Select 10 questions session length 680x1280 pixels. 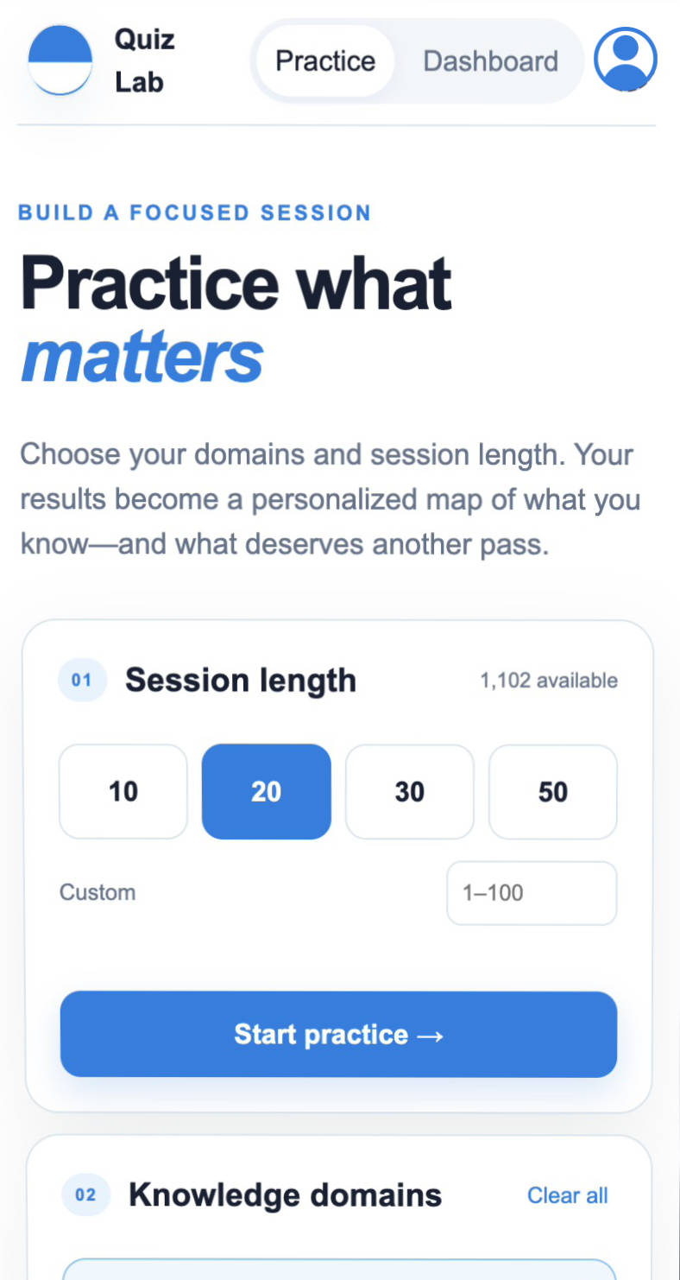[x=123, y=792]
